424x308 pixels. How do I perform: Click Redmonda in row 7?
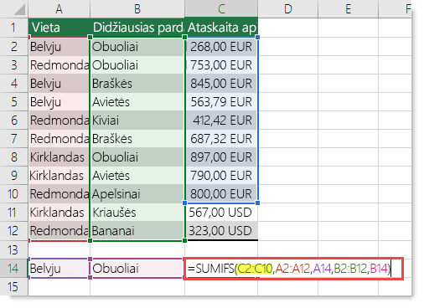click(59, 139)
